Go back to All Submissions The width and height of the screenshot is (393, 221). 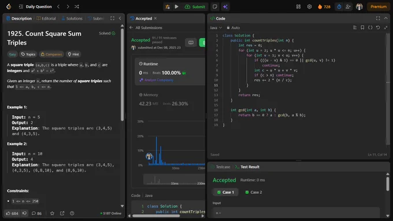(x=146, y=28)
